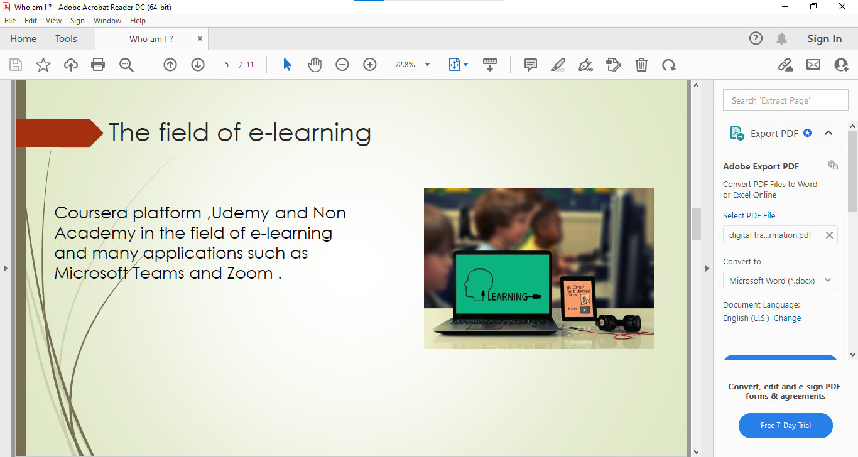This screenshot has height=457, width=858.
Task: Select the Highlight Text tool
Action: [558, 64]
